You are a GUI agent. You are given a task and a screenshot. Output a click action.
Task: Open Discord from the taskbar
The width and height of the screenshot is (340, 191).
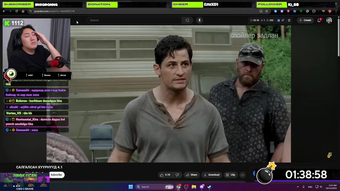pyautogui.click(x=202, y=187)
